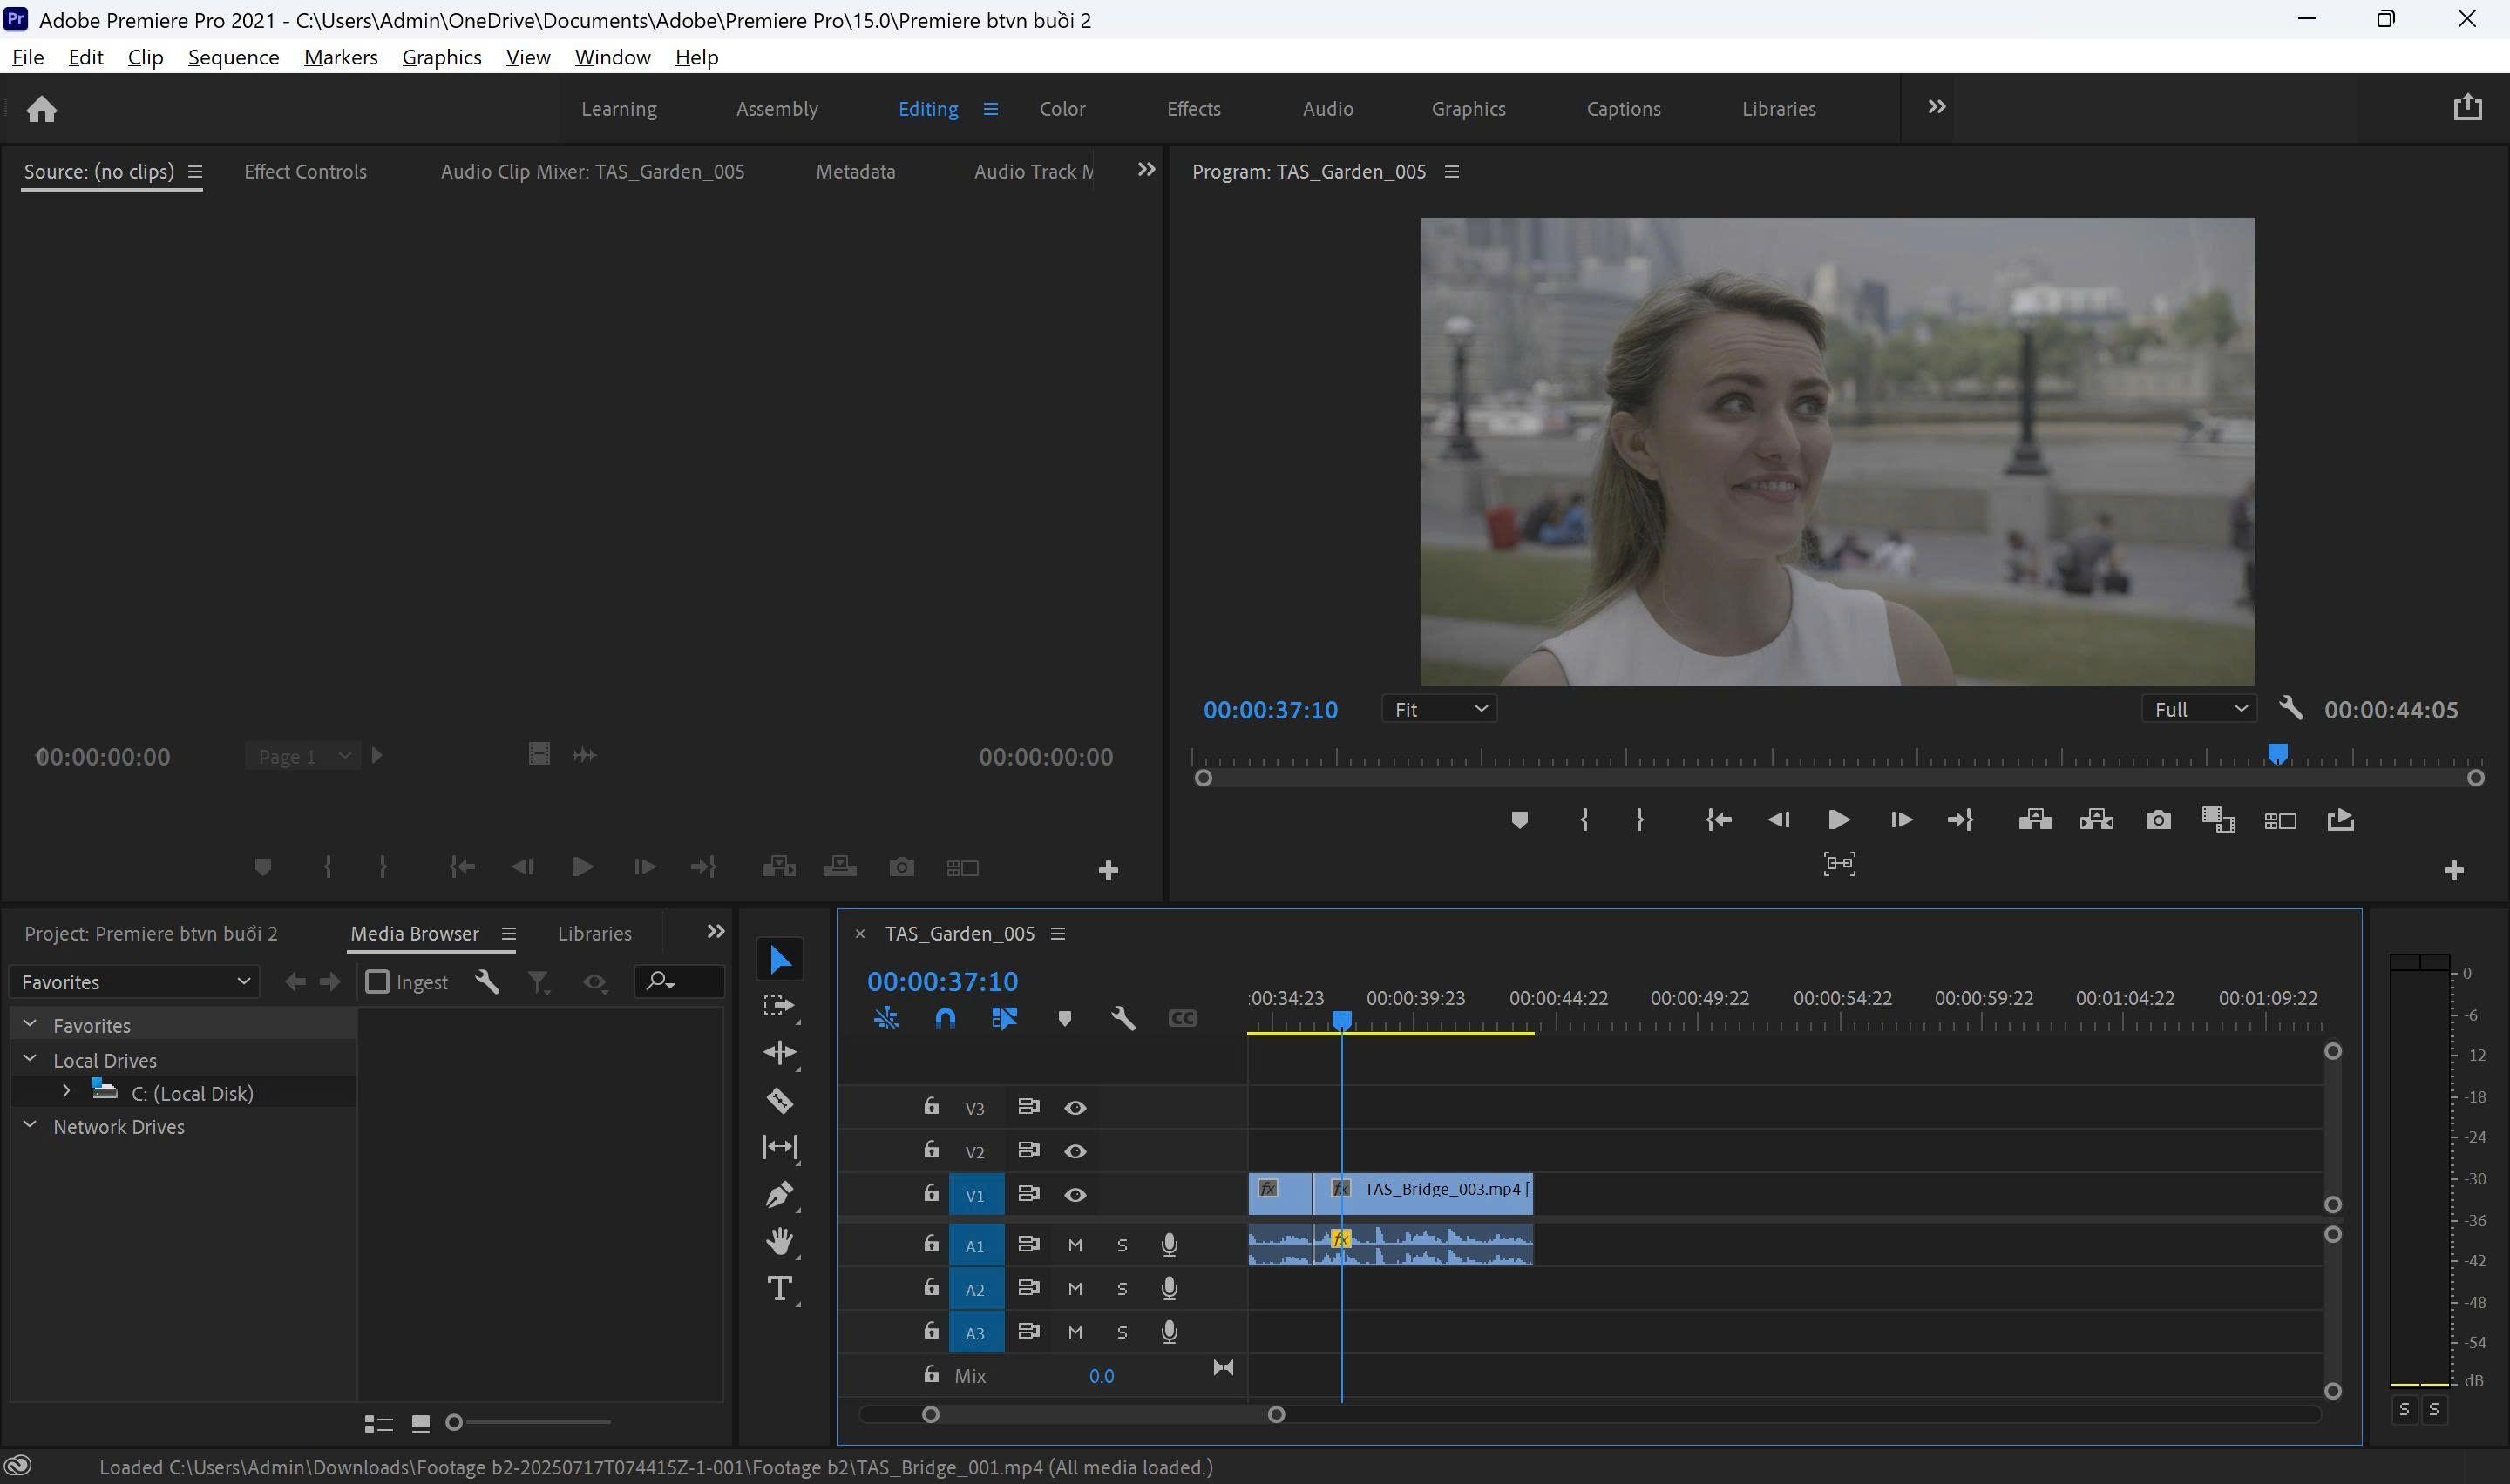Select the Ripple Edit tool
Image resolution: width=2510 pixels, height=1484 pixels.
click(x=779, y=1052)
